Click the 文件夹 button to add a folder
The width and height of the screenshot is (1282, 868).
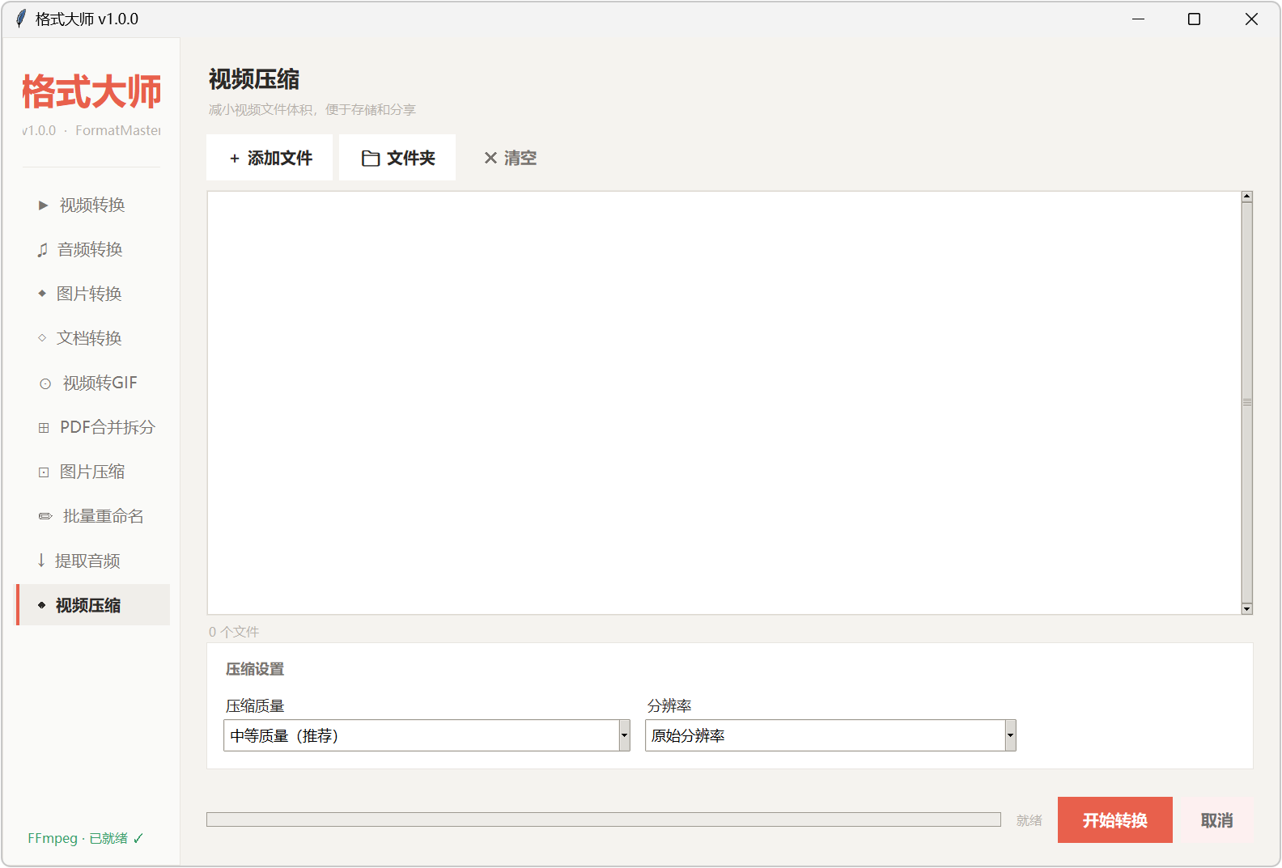397,158
